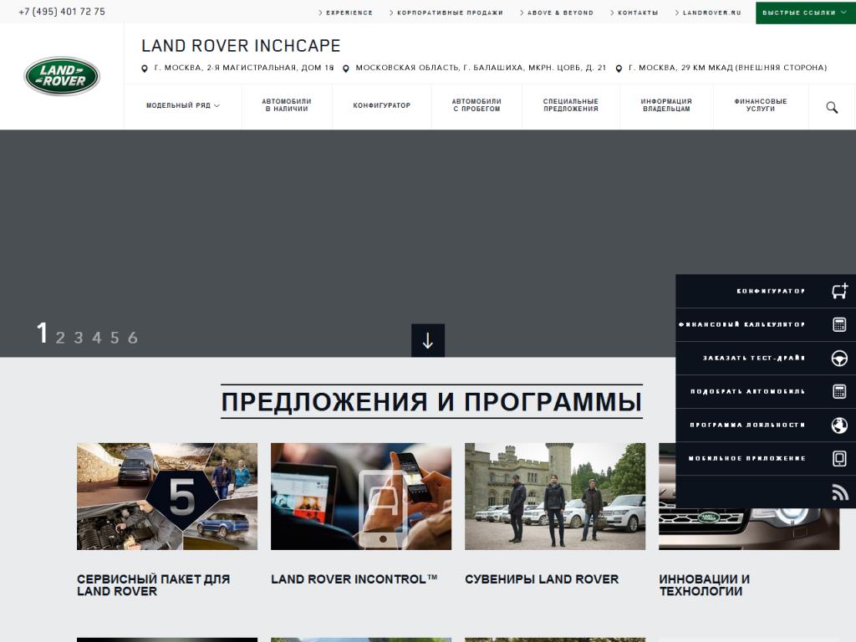The image size is (856, 642).
Task: Expand Быстрые ссылки dropdown
Action: click(805, 13)
